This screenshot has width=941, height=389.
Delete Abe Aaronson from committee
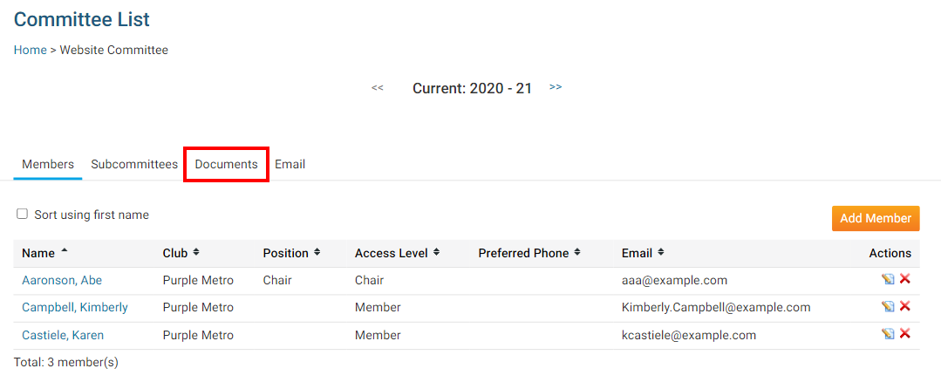coord(905,279)
